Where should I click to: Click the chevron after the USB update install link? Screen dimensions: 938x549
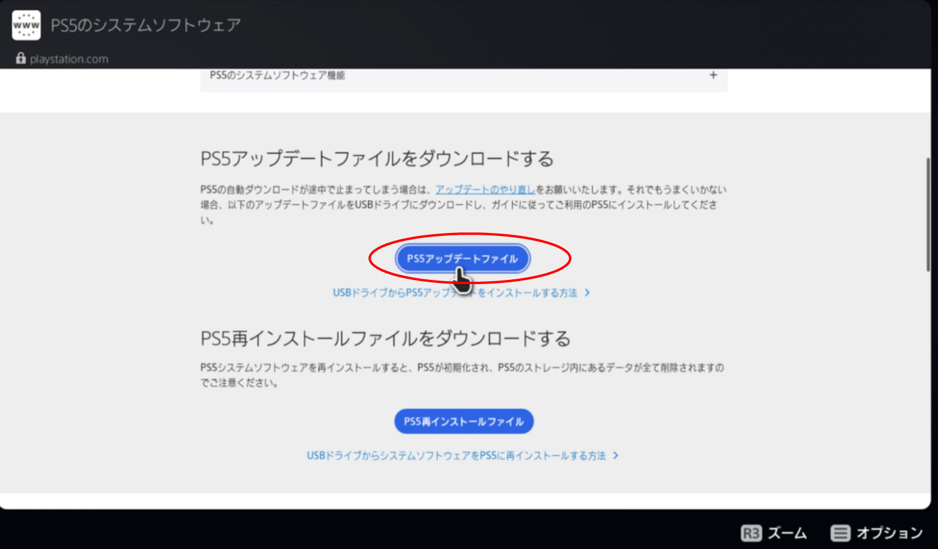click(x=588, y=293)
